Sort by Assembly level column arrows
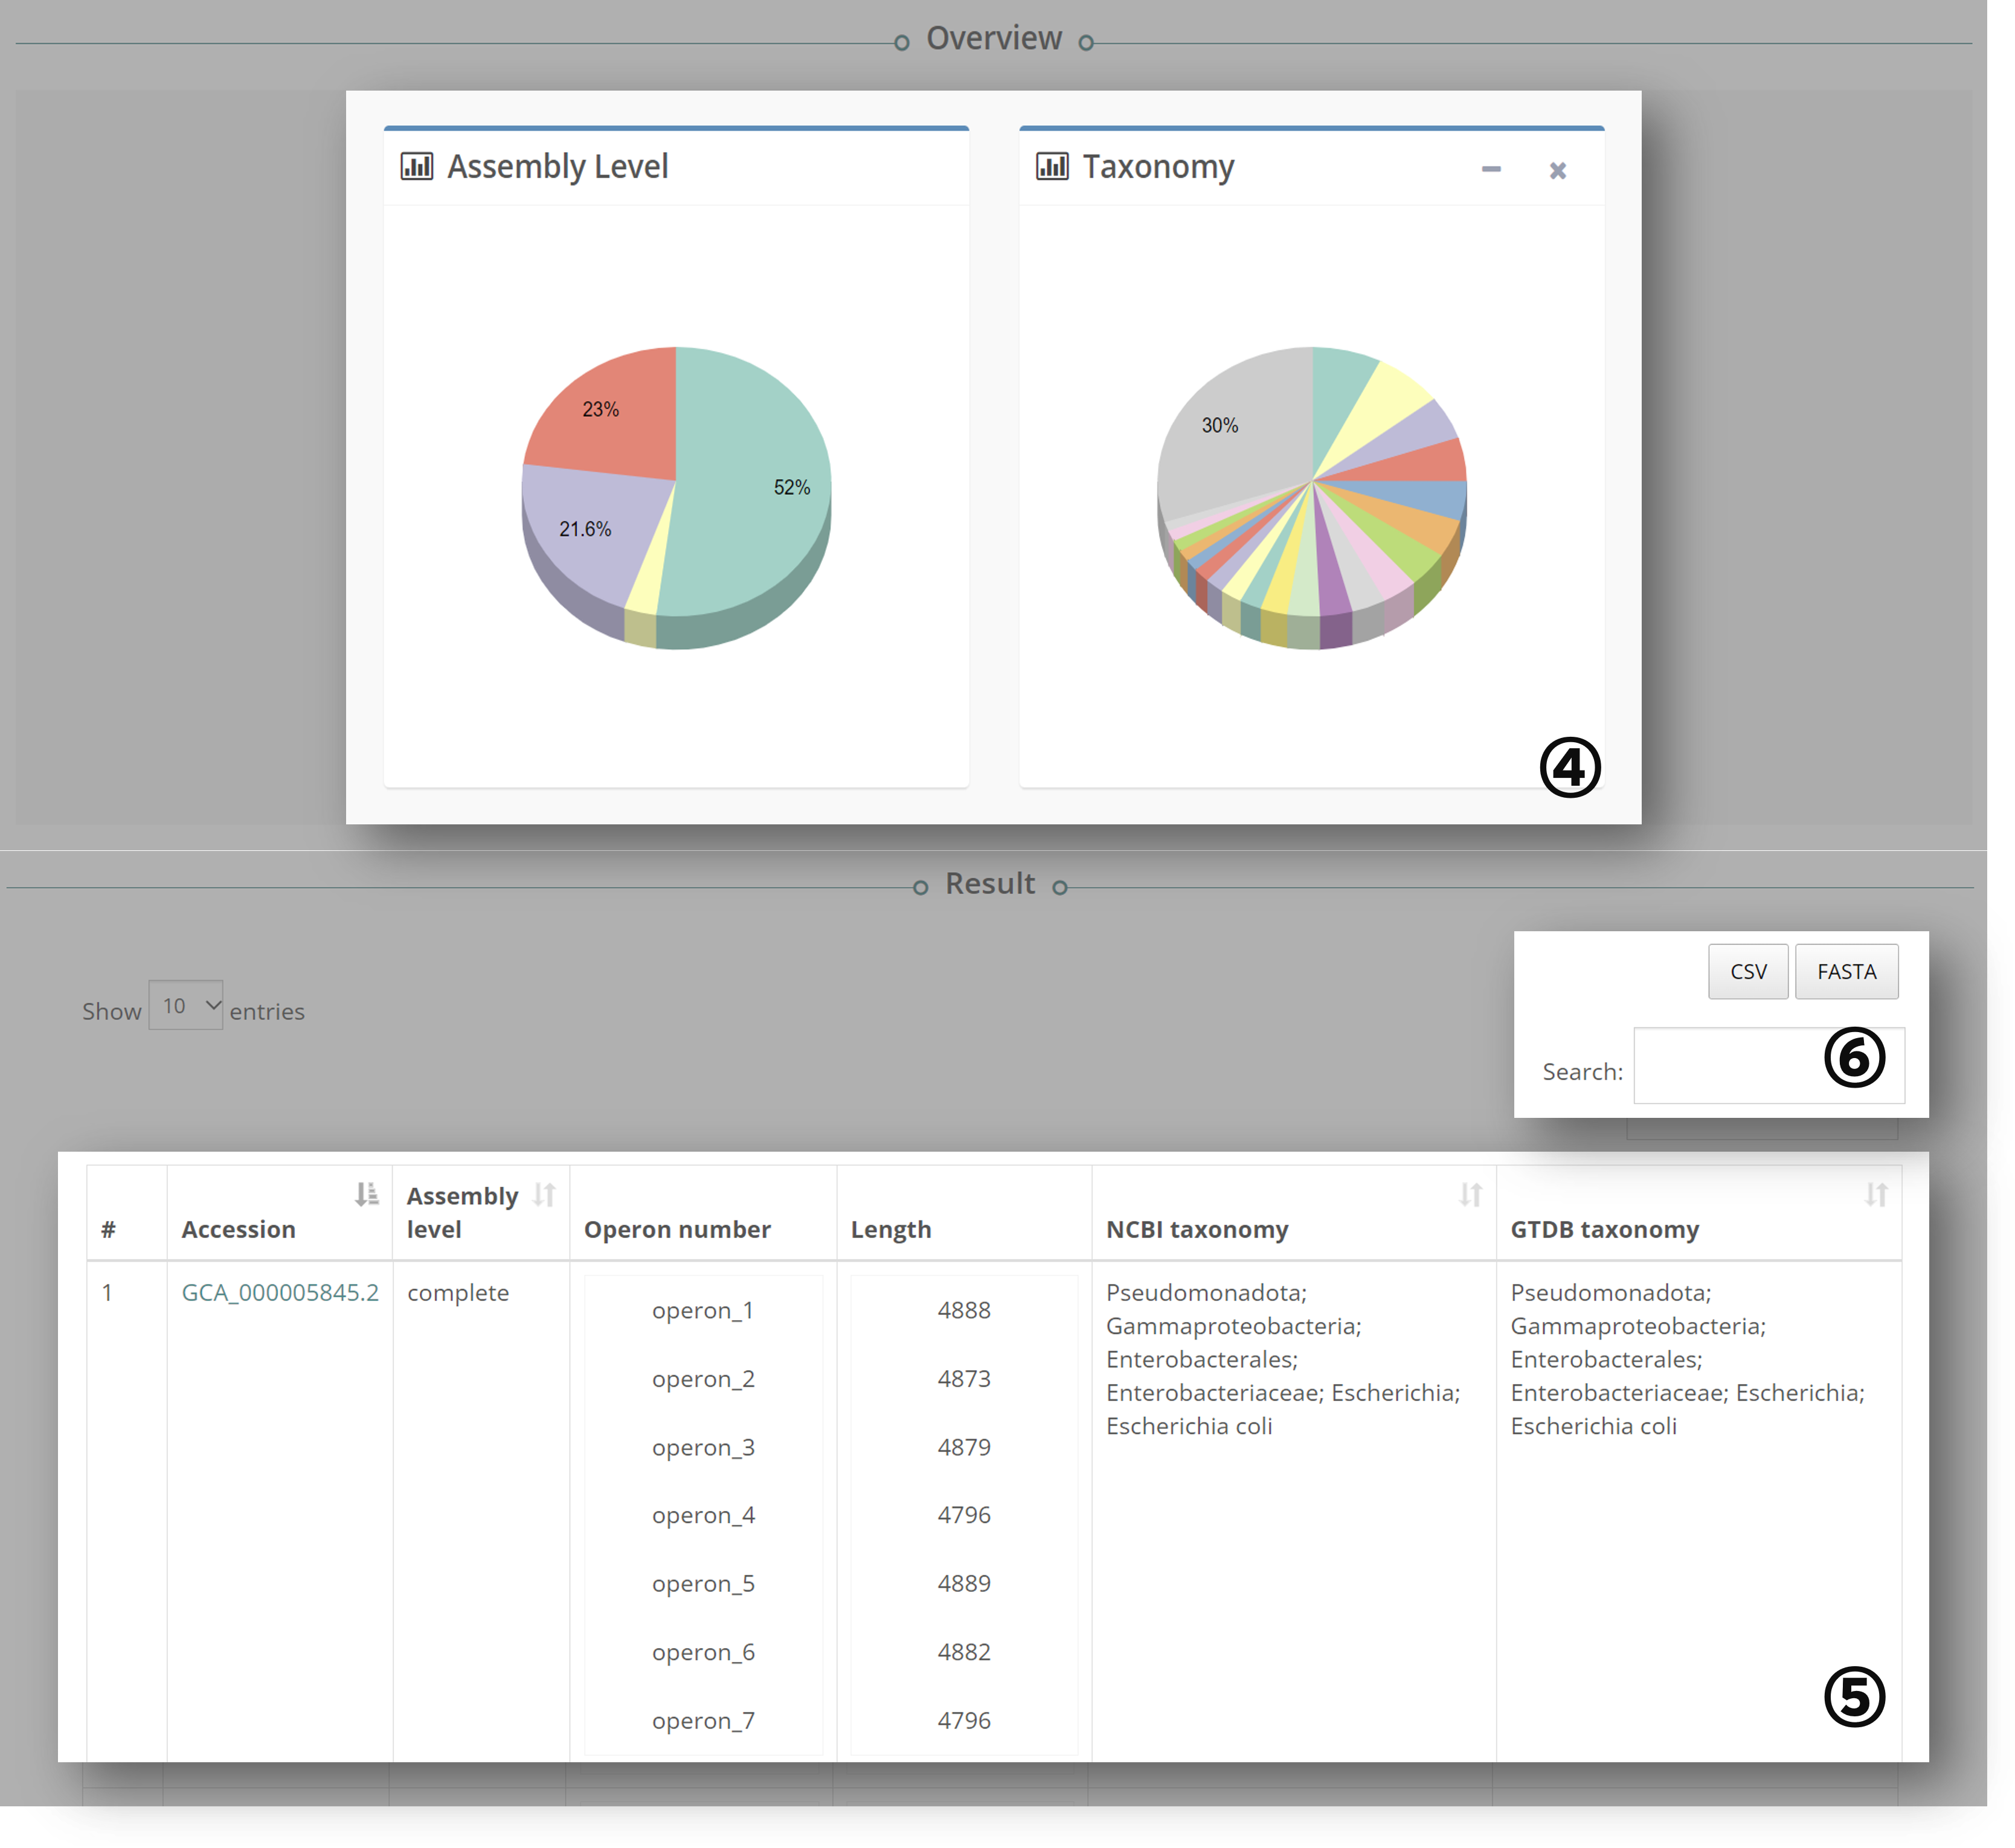Image resolution: width=2015 pixels, height=1848 pixels. pyautogui.click(x=544, y=1195)
